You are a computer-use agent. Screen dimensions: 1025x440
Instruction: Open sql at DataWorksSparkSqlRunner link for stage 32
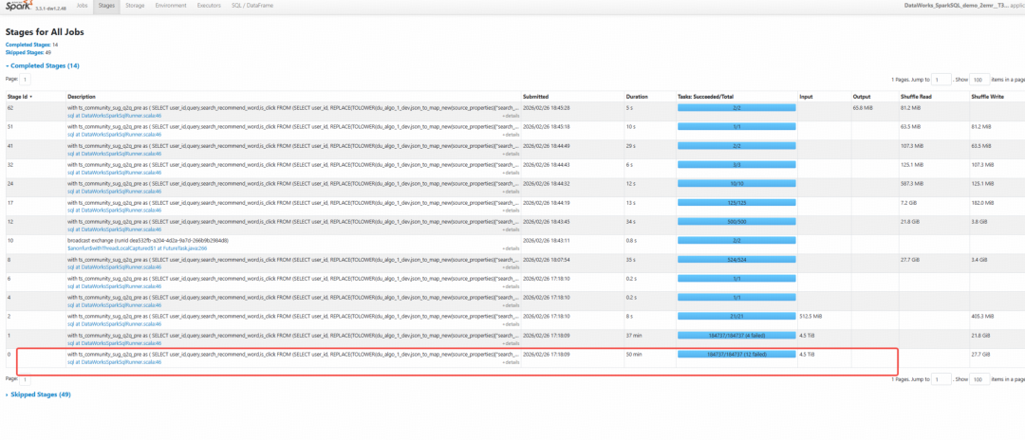click(115, 173)
